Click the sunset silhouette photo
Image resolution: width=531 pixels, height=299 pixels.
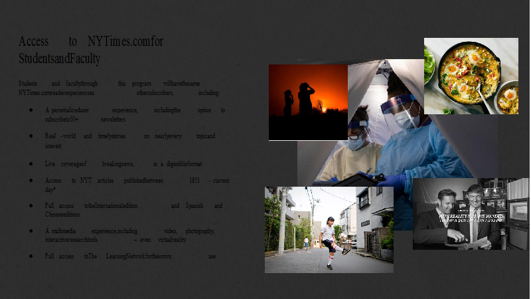pos(307,102)
